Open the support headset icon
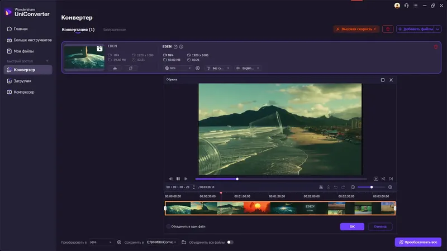 click(x=406, y=6)
